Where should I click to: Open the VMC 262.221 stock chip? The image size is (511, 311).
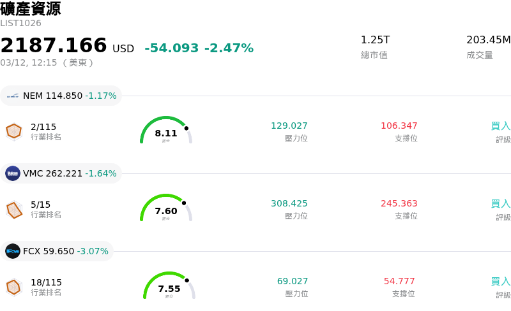pyautogui.click(x=61, y=173)
